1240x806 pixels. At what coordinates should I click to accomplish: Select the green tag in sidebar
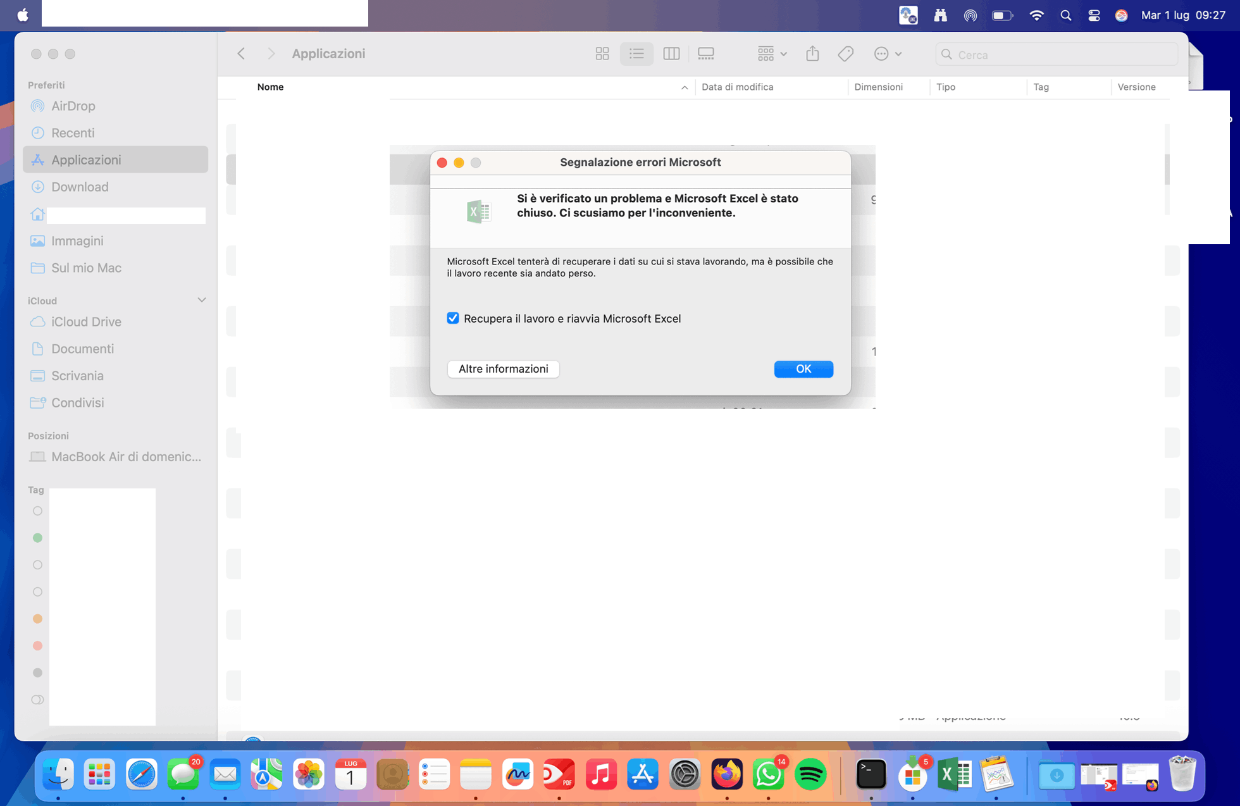coord(37,538)
